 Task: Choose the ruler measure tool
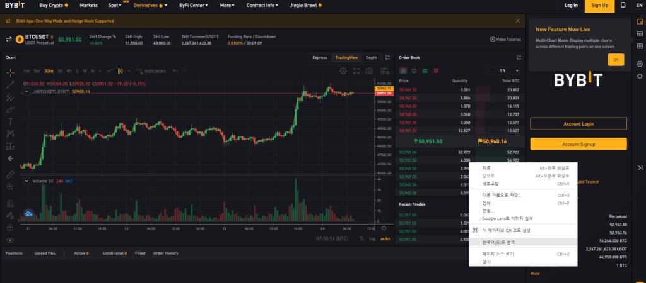point(10,174)
